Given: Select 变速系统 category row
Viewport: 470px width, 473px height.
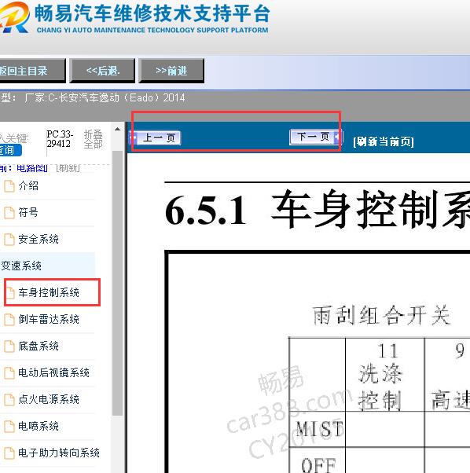Looking at the screenshot, I should coord(47,266).
